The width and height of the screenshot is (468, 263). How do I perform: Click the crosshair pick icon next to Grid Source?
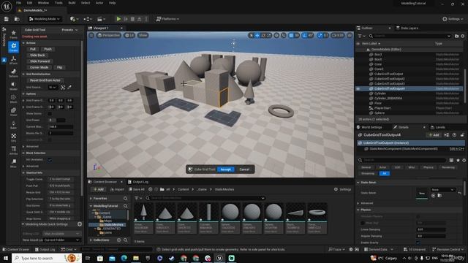coord(63,88)
